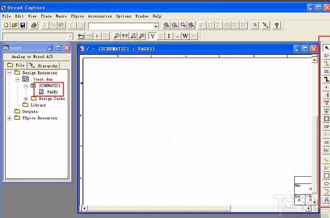Screen dimensions: 330x218
Task: Zoom out of the schematic
Action: (x=175, y=25)
